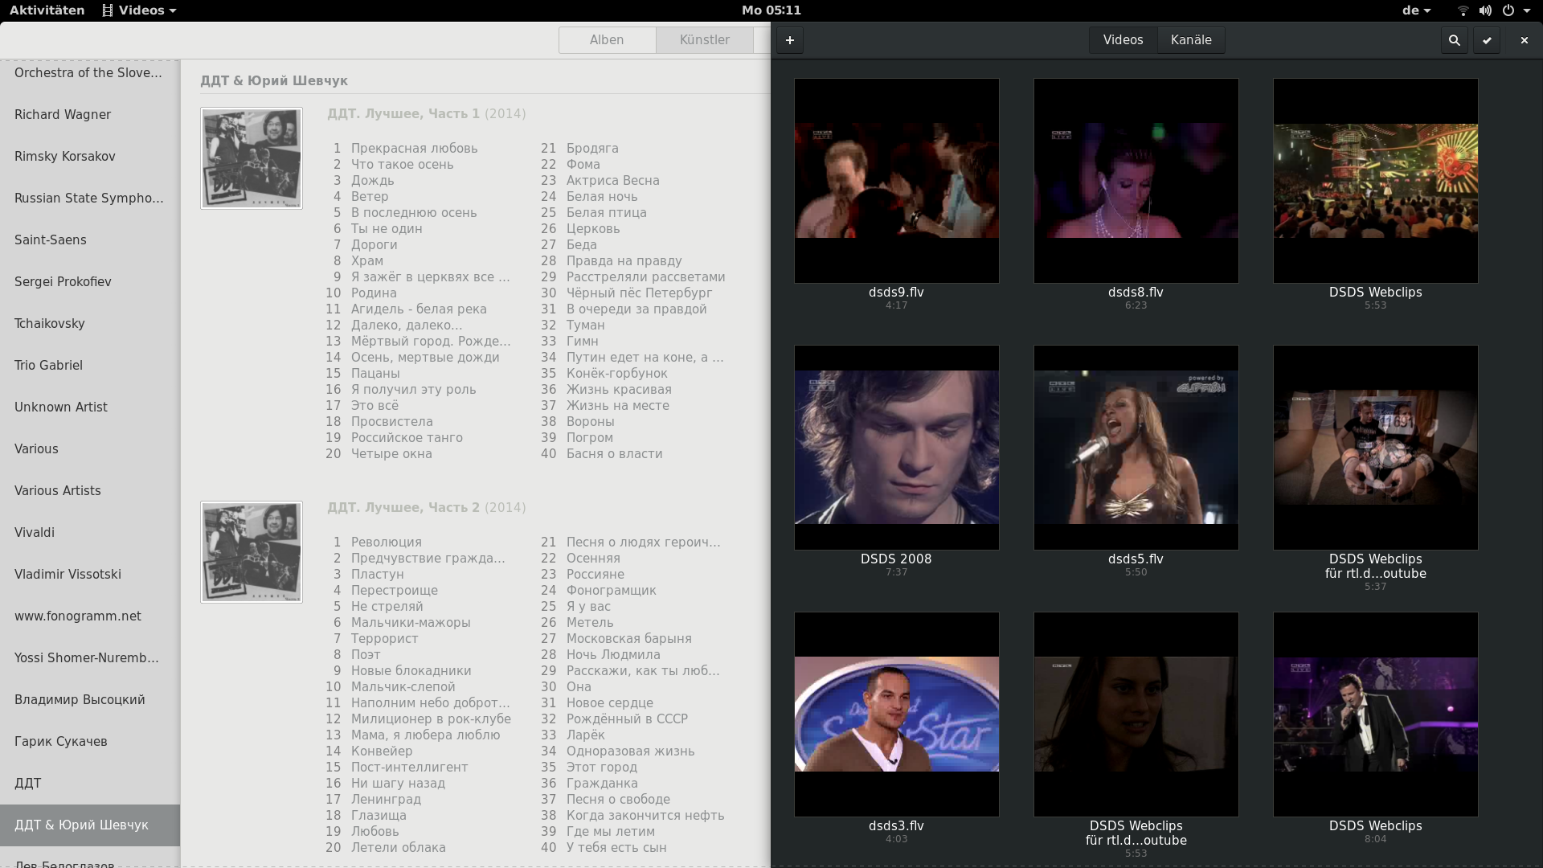Open Aktivitäten menu in top left
This screenshot has height=868, width=1543.
[47, 10]
